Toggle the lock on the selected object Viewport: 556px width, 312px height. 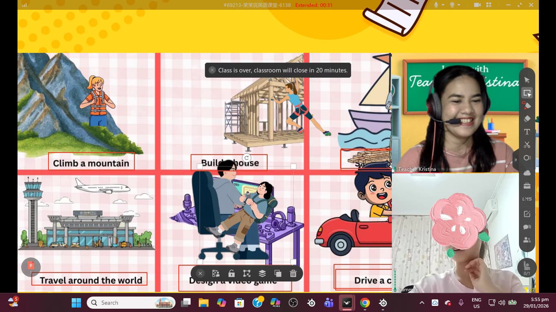click(231, 273)
